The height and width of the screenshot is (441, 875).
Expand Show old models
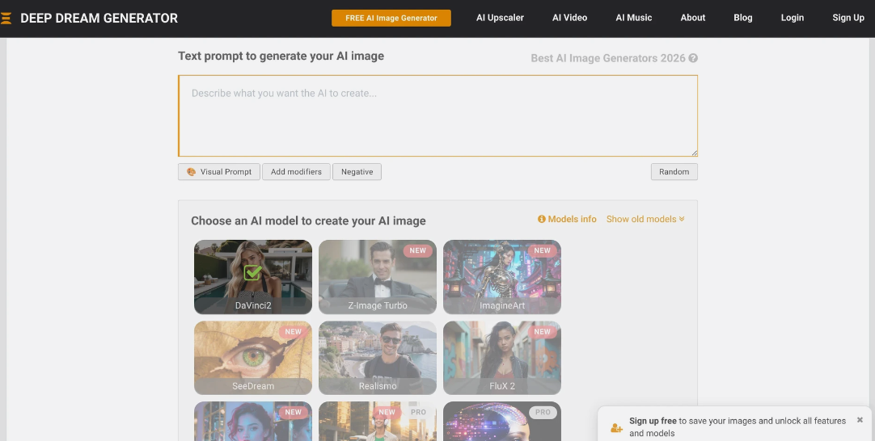tap(645, 219)
